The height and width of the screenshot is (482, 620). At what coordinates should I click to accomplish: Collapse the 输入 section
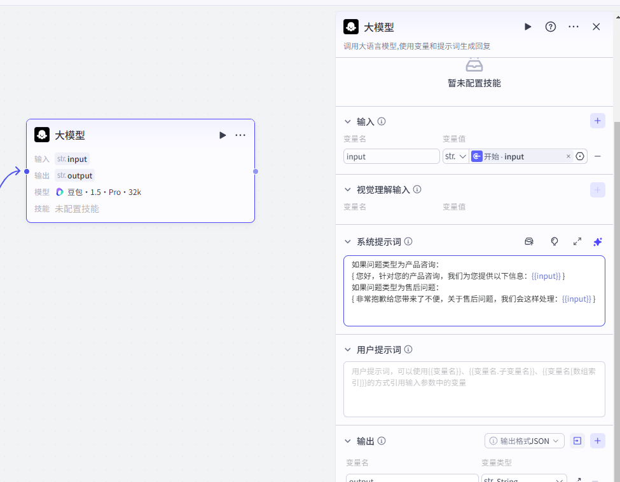[348, 121]
